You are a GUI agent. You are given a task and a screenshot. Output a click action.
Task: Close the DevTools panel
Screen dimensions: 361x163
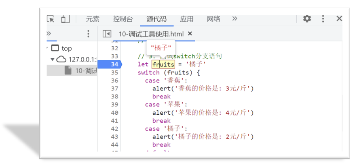tap(339, 19)
